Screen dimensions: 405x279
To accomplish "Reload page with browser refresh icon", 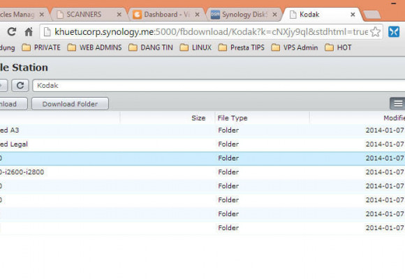I will click(12, 32).
